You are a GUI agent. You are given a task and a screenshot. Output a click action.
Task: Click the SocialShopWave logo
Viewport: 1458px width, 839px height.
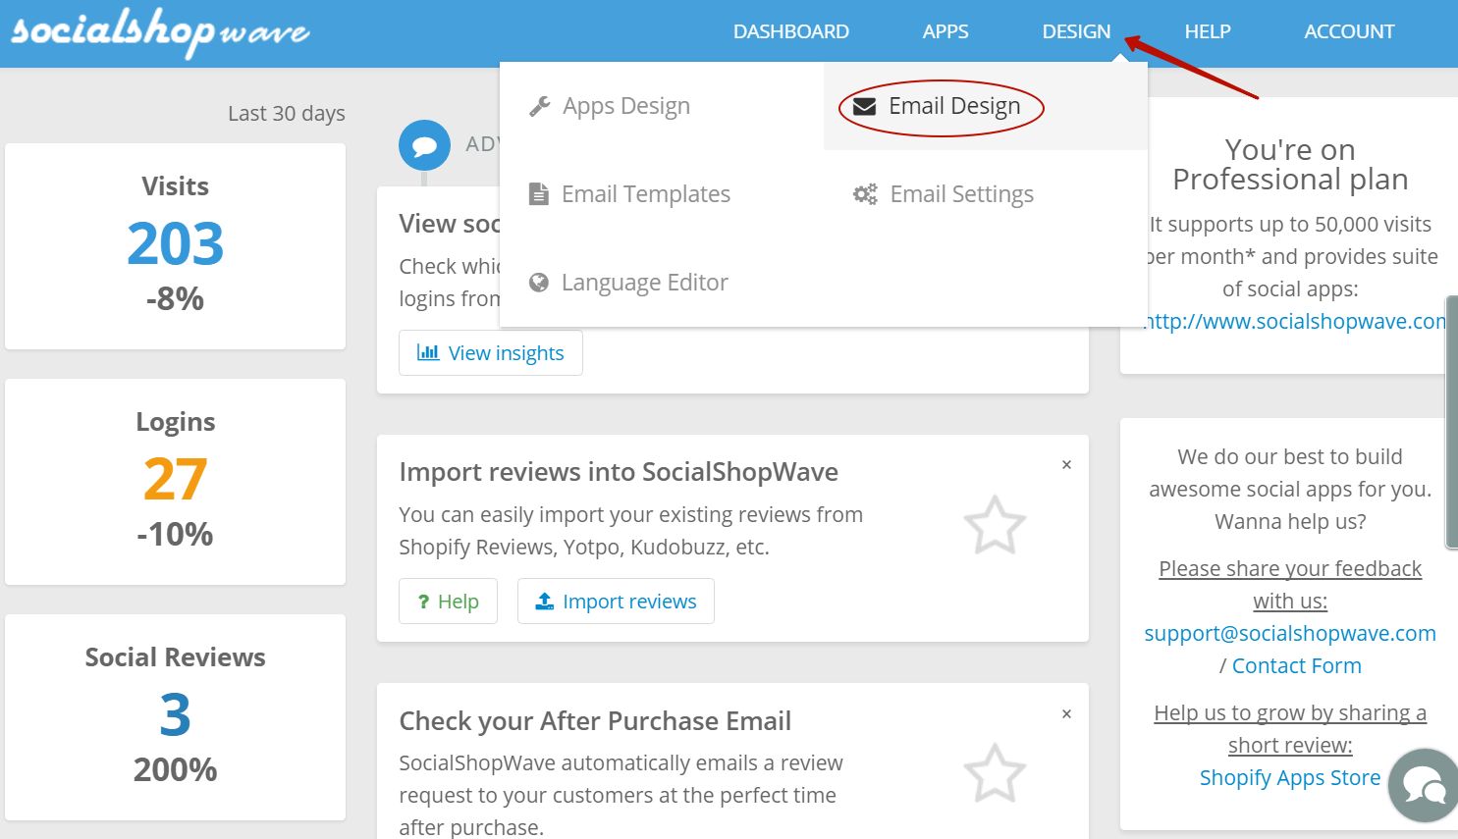click(160, 32)
